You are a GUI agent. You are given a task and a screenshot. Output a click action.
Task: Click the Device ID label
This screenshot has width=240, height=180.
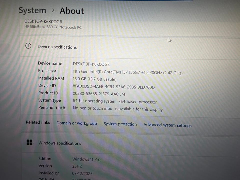tap(47, 85)
